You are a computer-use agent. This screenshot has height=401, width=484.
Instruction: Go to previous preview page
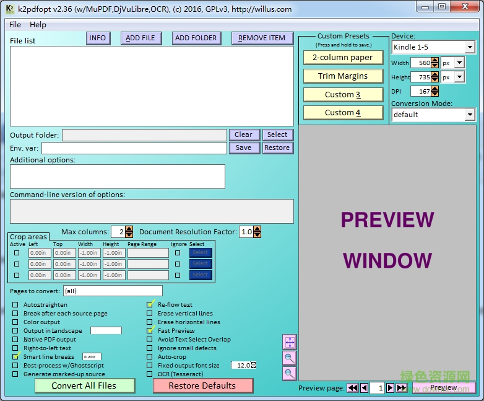pyautogui.click(x=364, y=388)
